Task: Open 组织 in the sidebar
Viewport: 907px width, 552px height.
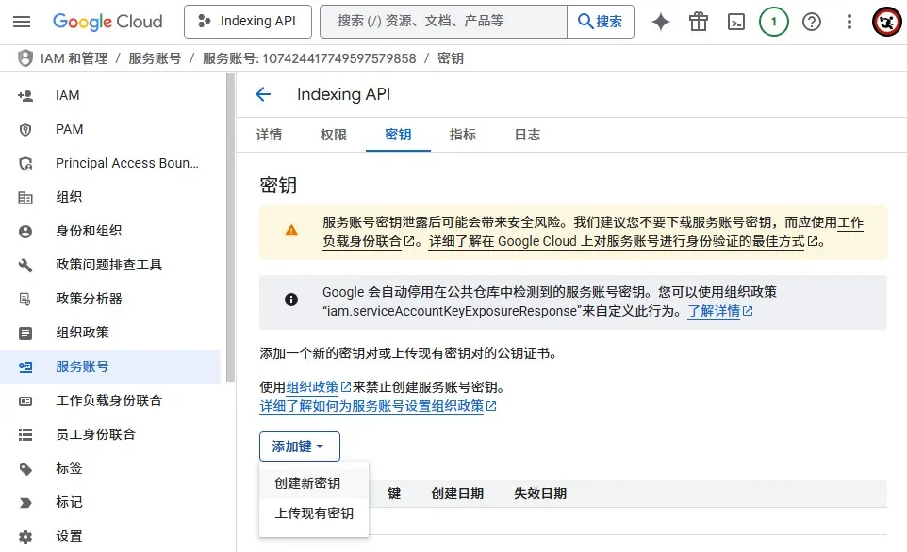Action: click(x=110, y=197)
